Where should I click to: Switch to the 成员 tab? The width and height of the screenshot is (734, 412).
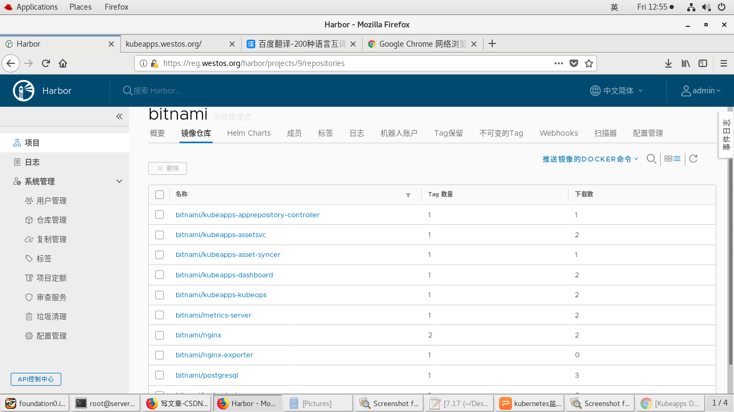pyautogui.click(x=294, y=133)
